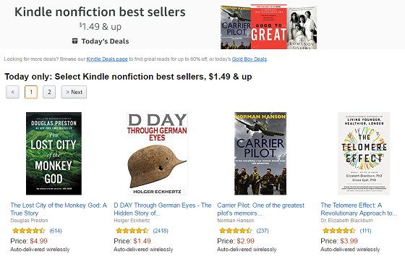Open the star rating for The Telomere Effect
This screenshot has width=405, height=267.
[339, 231]
